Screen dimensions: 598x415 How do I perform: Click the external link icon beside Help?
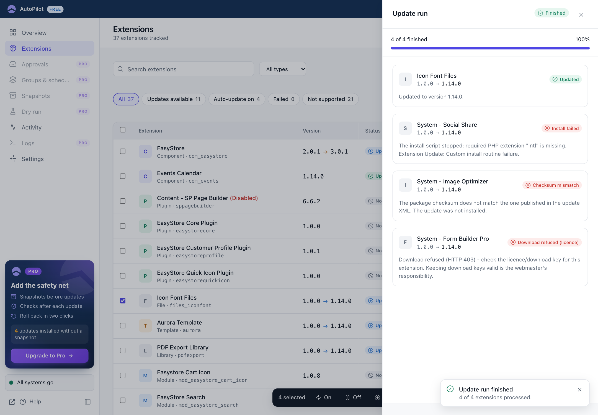tap(12, 402)
